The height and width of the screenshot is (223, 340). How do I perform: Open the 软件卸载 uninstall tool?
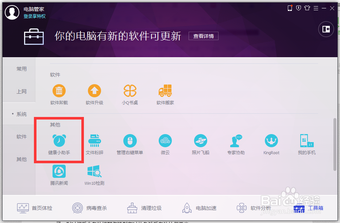[59, 95]
